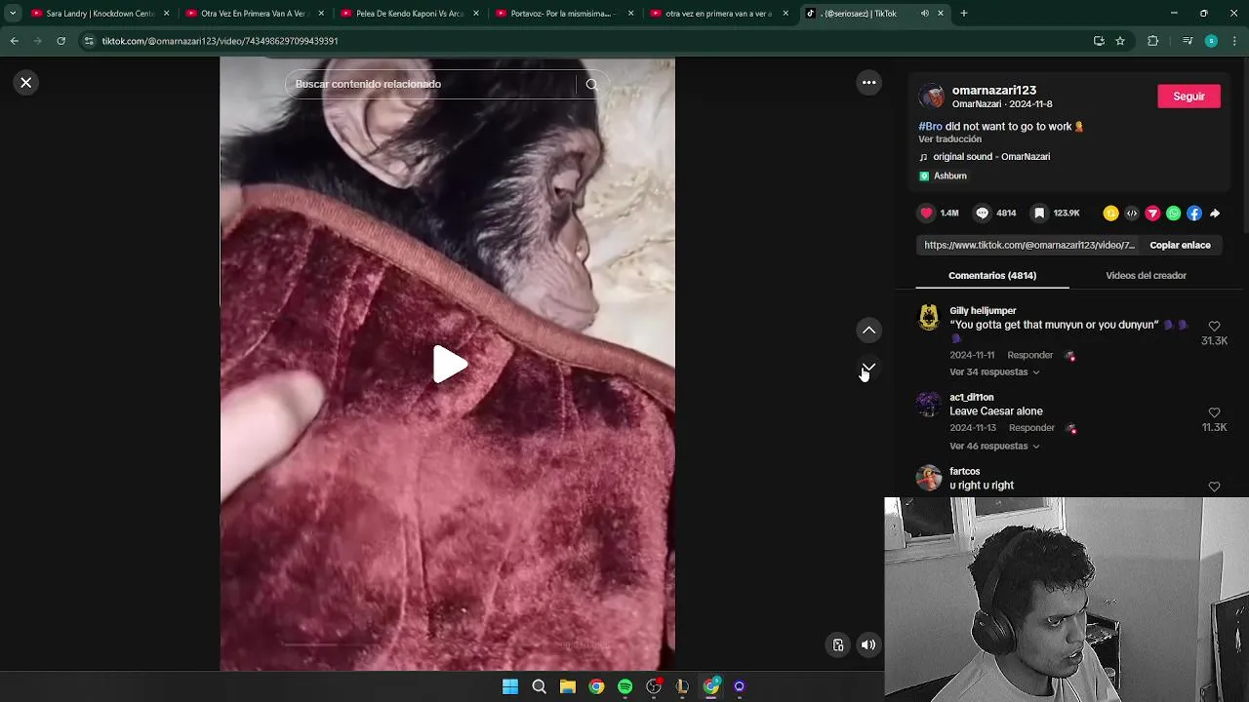The height and width of the screenshot is (702, 1249).
Task: Open the omarnazari123 username link
Action: click(993, 90)
